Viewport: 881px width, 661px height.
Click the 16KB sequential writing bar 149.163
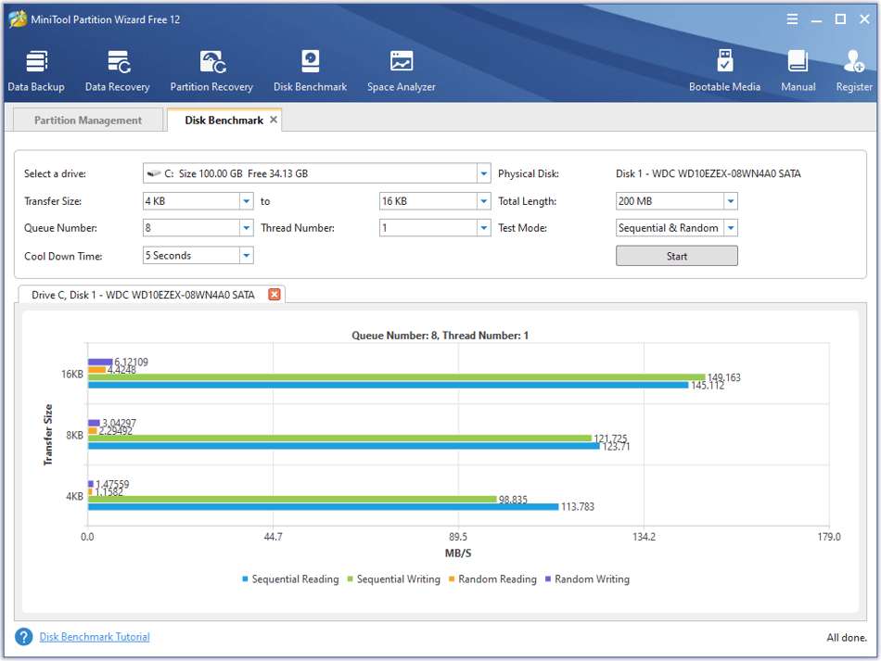(397, 377)
